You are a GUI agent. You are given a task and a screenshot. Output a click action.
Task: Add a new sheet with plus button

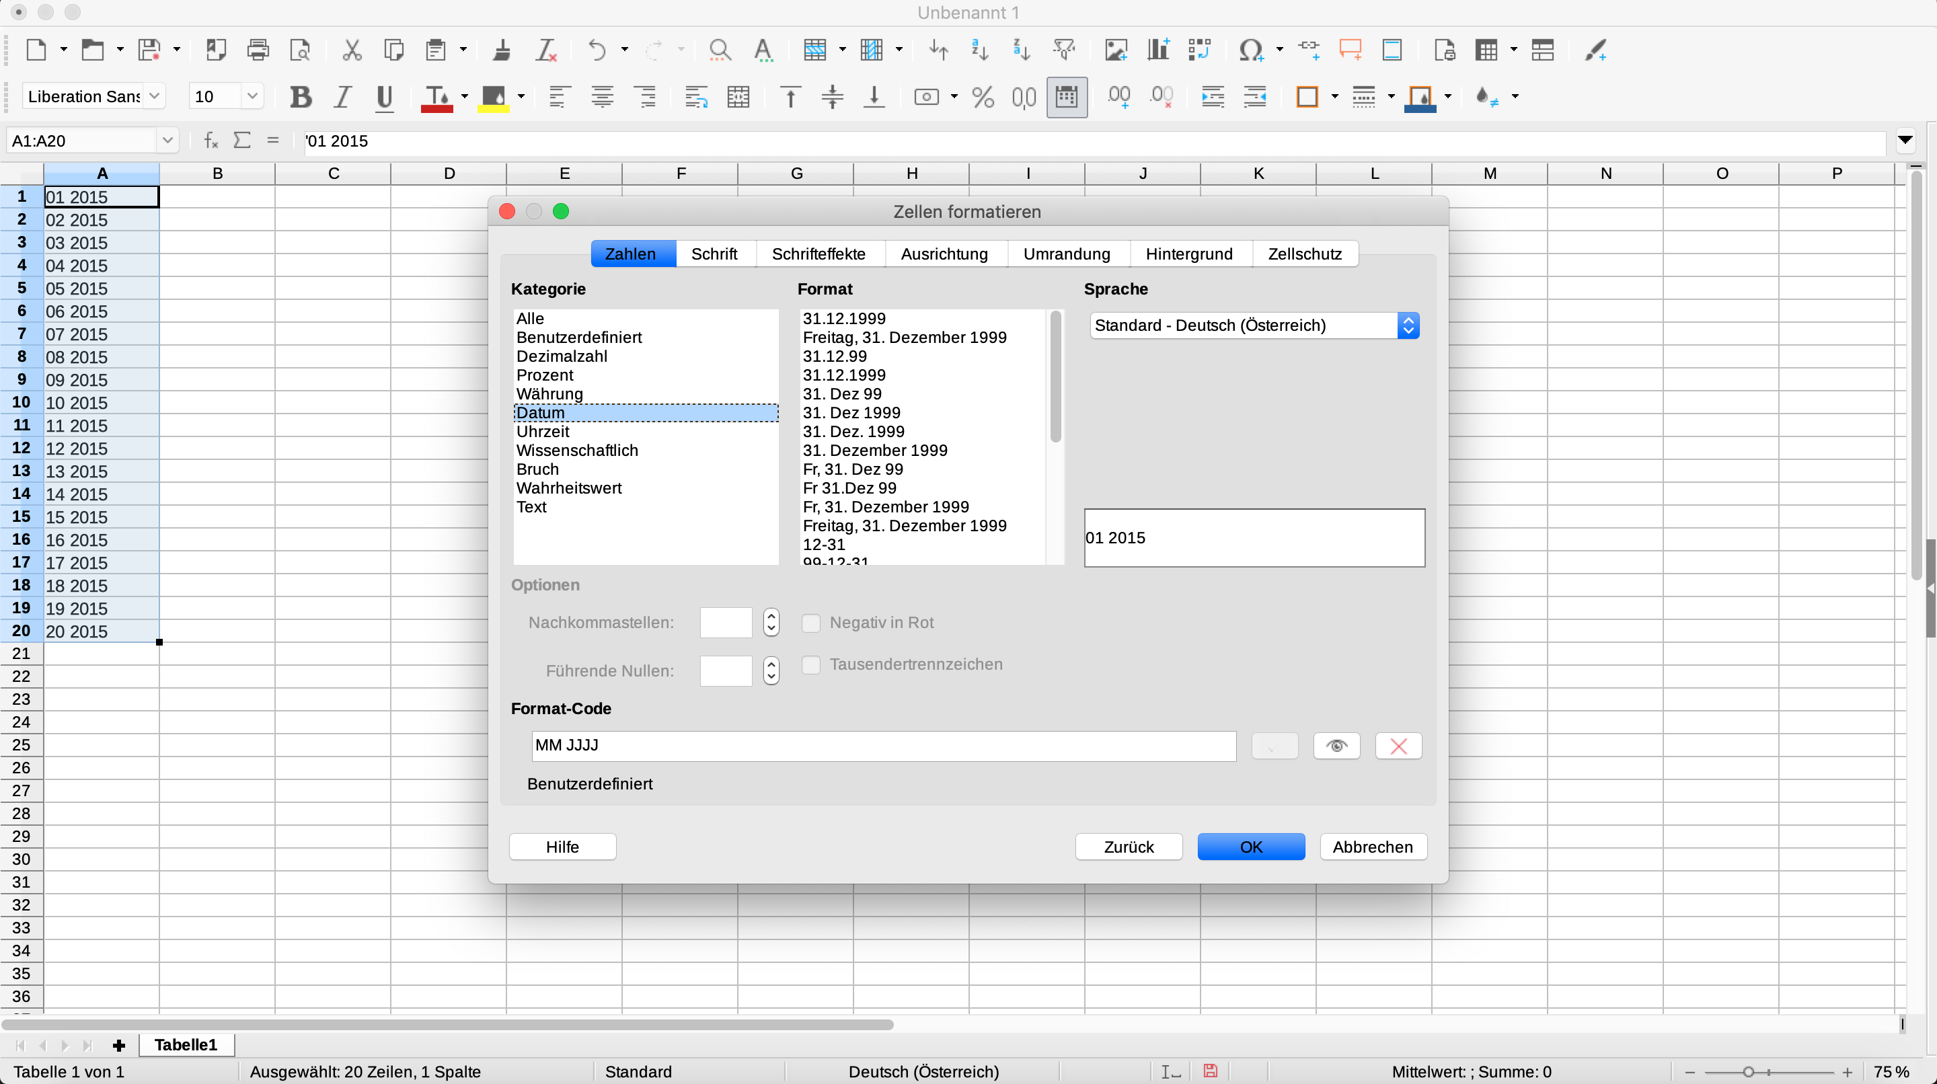[118, 1046]
